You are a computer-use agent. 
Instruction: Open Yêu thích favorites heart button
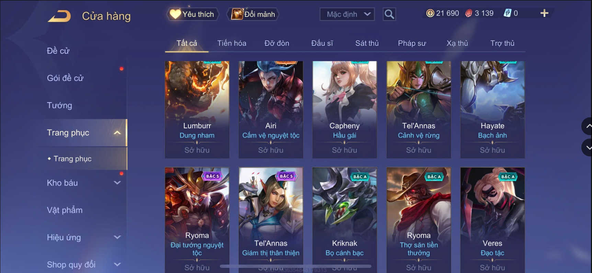[x=193, y=14]
